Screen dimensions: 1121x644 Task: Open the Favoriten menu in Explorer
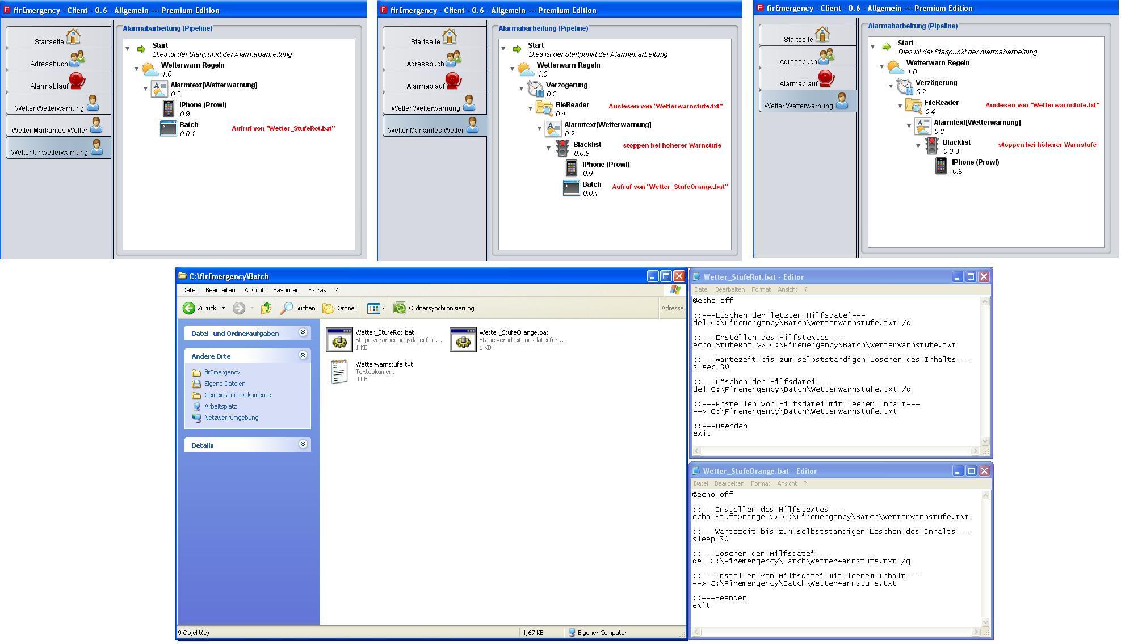[286, 290]
